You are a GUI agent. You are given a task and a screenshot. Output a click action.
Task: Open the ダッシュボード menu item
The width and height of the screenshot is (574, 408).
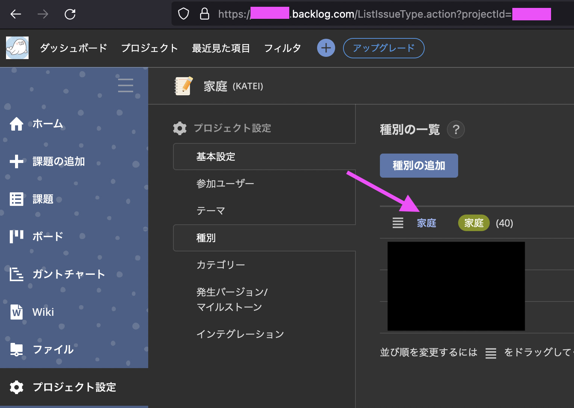[73, 48]
